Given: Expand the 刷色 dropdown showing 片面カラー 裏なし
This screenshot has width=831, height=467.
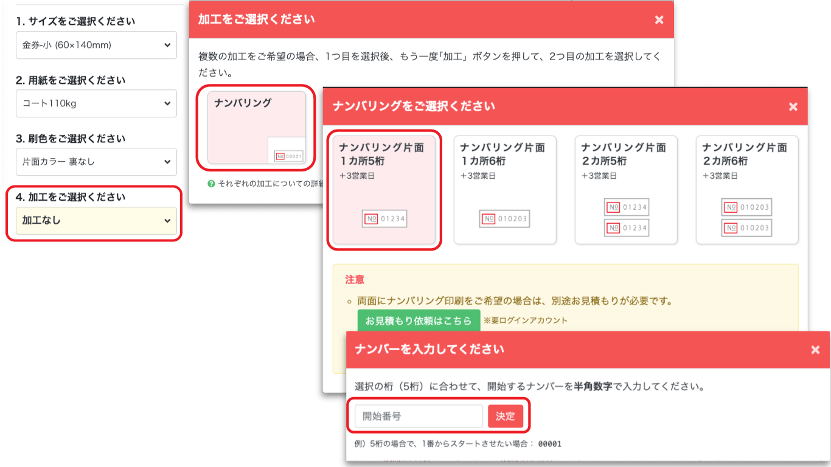Looking at the screenshot, I should pyautogui.click(x=96, y=162).
